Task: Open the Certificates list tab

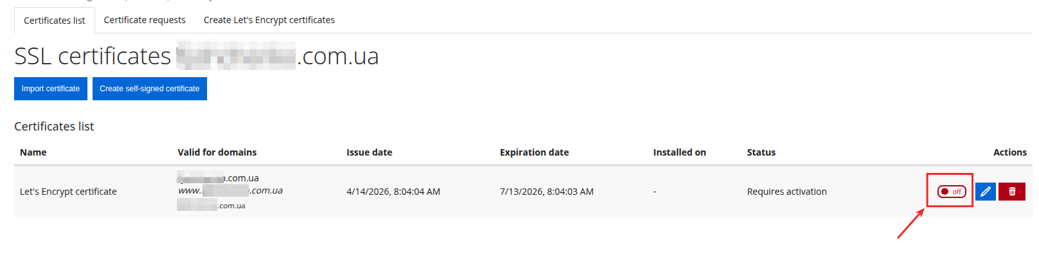Action: (x=55, y=21)
